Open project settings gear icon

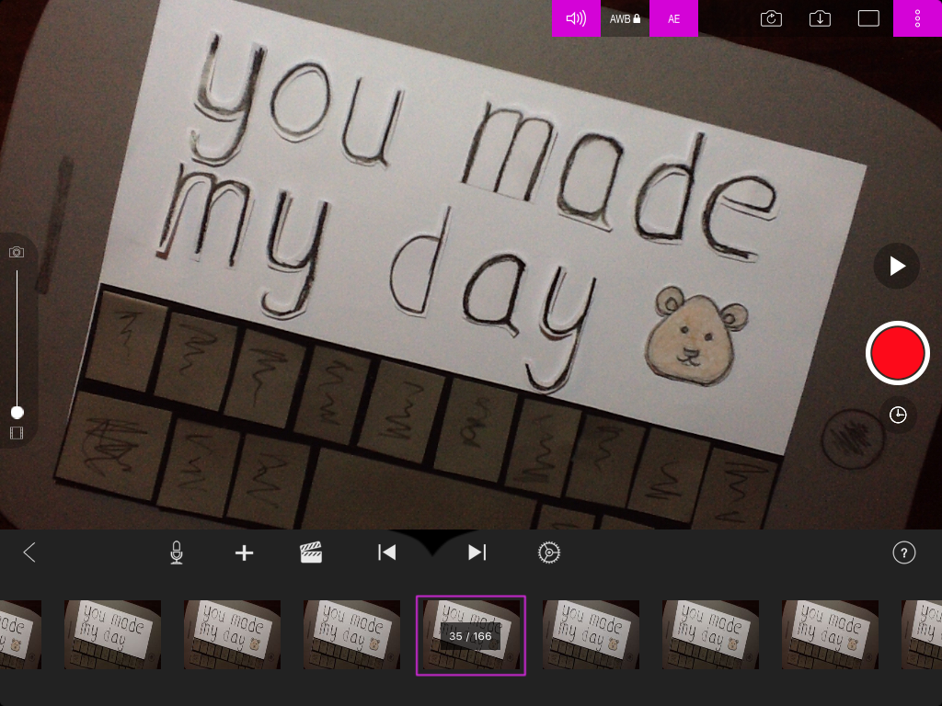coord(549,552)
